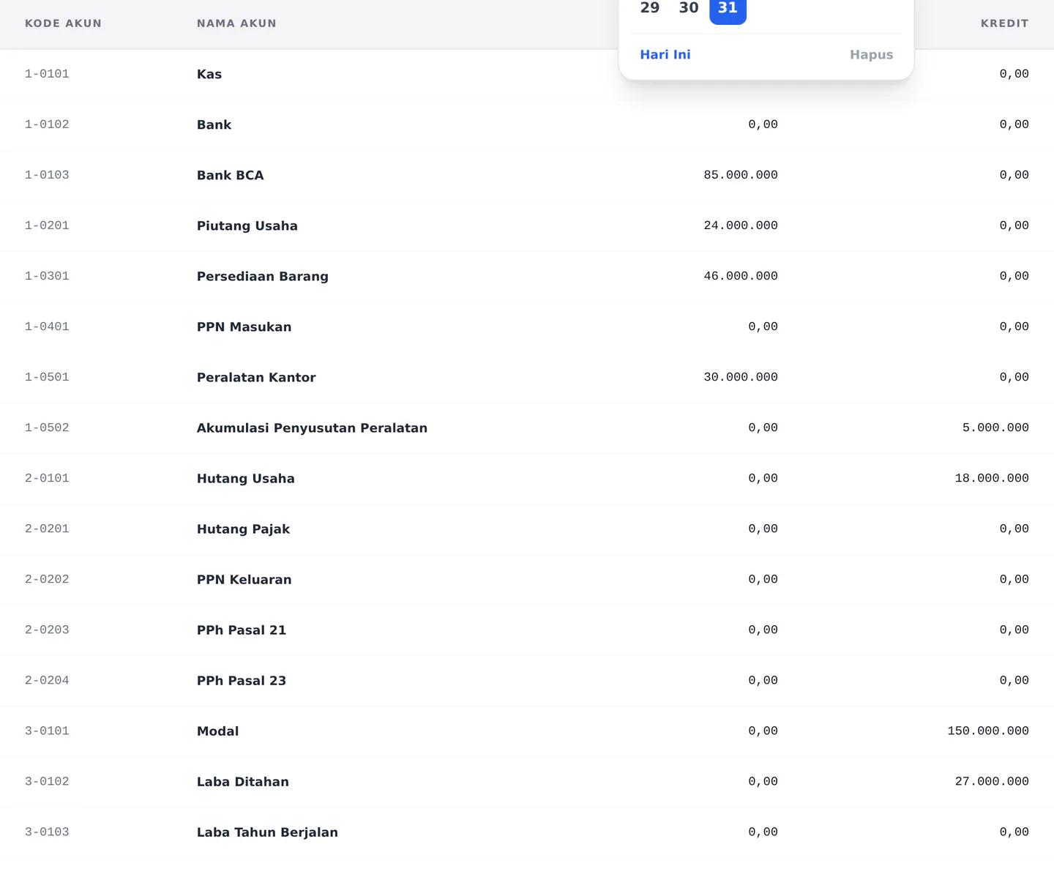
Task: Select the PPN Masukan row
Action: tap(527, 326)
